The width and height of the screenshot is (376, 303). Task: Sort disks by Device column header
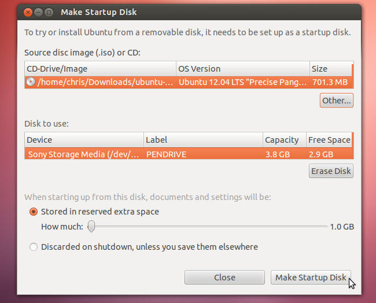[84, 140]
